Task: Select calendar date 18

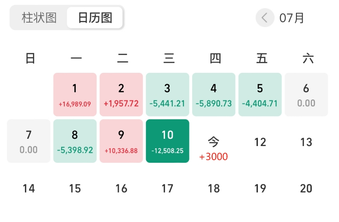Action: click(214, 189)
